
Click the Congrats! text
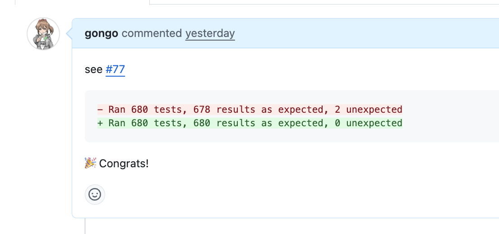click(124, 164)
